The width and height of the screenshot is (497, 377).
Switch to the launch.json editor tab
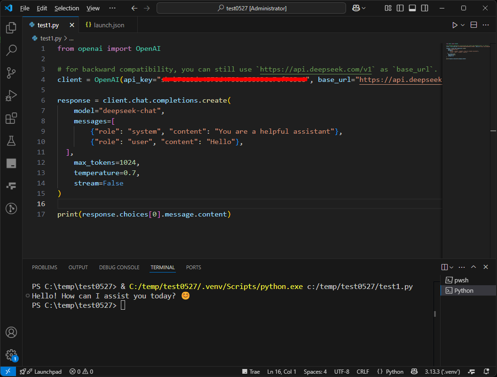click(x=109, y=25)
